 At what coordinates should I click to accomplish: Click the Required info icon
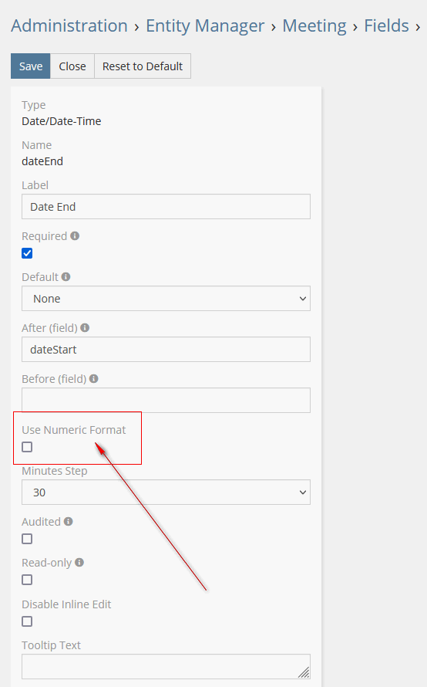pos(75,235)
